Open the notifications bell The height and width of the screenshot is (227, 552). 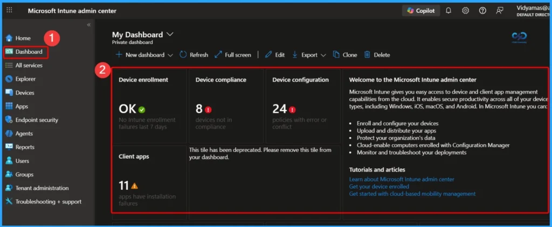(448, 11)
